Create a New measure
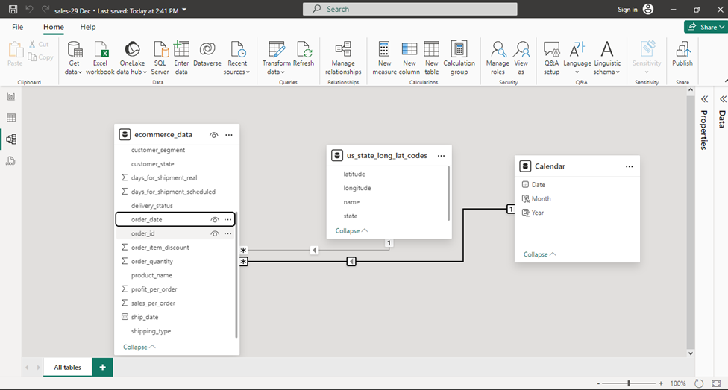This screenshot has width=728, height=390. (x=384, y=58)
